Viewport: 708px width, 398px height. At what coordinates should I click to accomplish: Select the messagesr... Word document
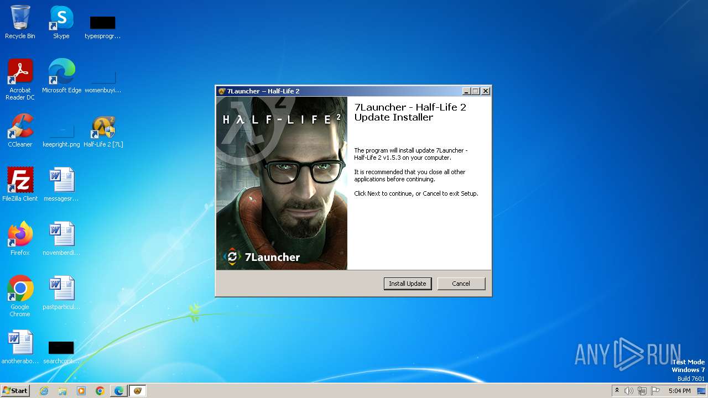click(x=61, y=185)
